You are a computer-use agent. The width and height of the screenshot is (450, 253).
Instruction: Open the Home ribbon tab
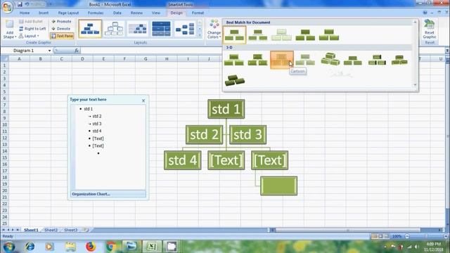pyautogui.click(x=25, y=13)
